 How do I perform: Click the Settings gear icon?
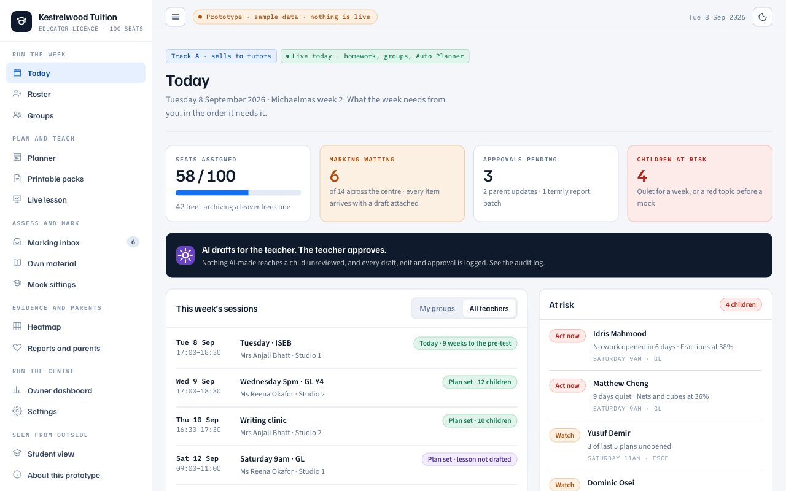pos(17,411)
